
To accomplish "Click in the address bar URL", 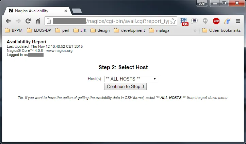I will (x=111, y=21).
